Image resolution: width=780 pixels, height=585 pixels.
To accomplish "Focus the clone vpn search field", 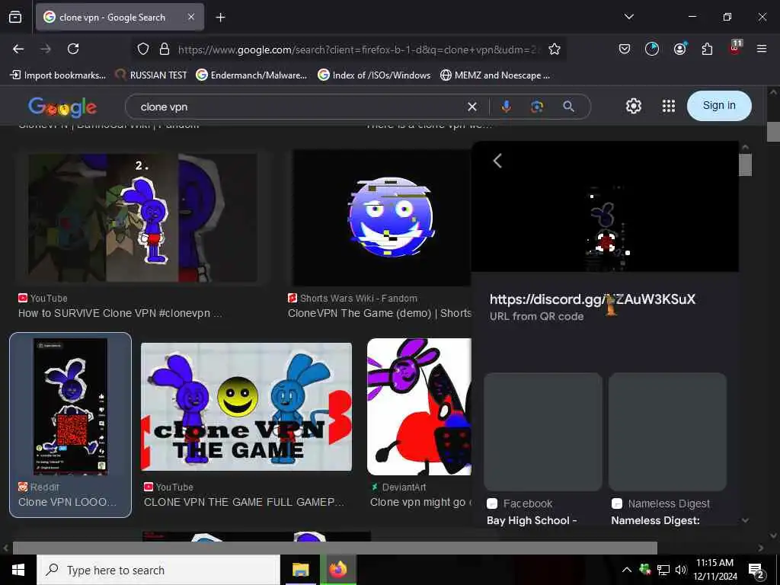I will coord(299,107).
